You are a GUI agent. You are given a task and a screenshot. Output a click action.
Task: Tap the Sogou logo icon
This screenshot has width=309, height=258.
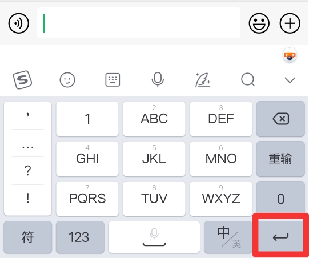coord(22,80)
